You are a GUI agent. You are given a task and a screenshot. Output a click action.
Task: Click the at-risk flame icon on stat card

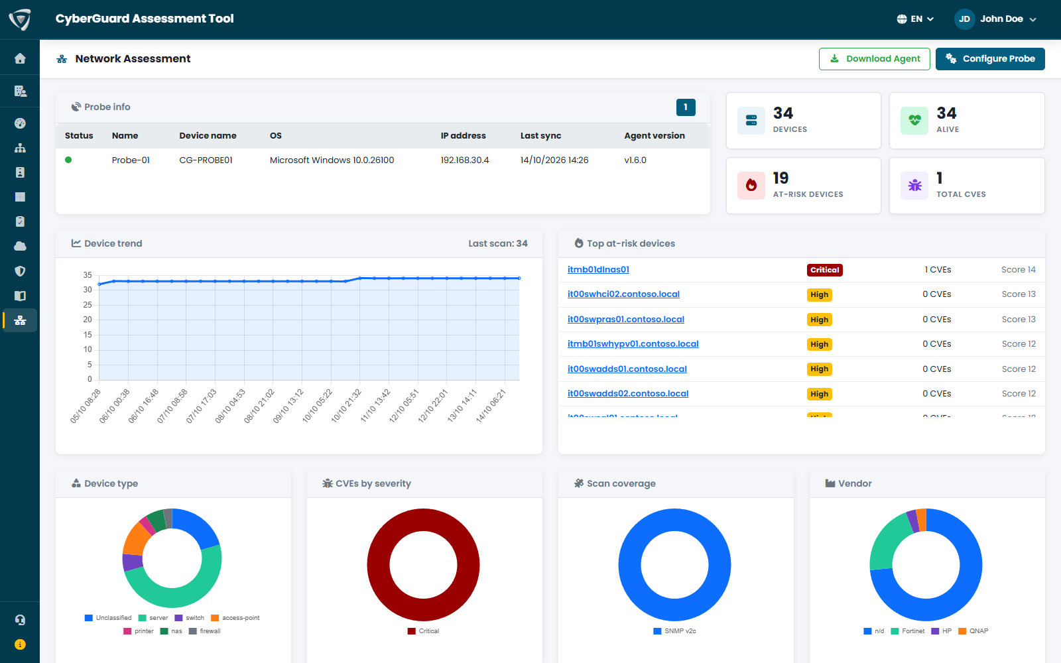[x=751, y=186]
